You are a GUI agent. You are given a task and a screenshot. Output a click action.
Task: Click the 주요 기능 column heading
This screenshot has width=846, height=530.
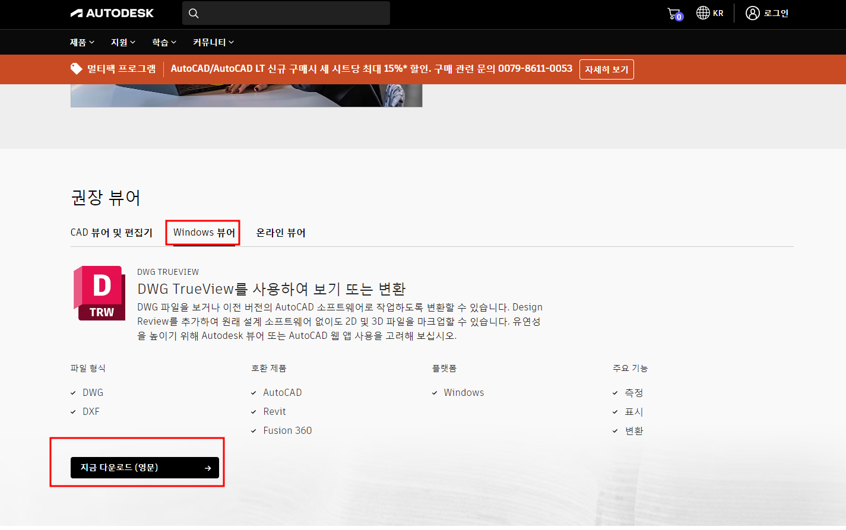630,368
